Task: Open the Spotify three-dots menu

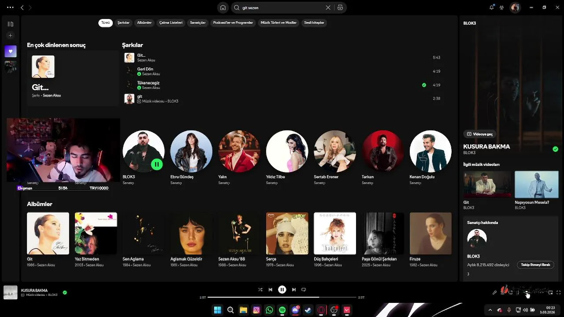Action: (10, 7)
